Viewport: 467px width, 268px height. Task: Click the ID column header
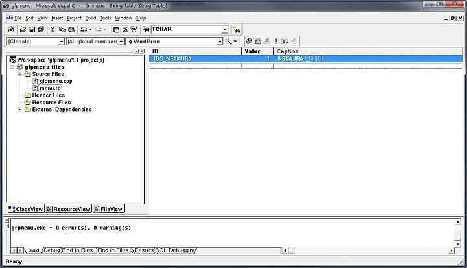pos(195,51)
